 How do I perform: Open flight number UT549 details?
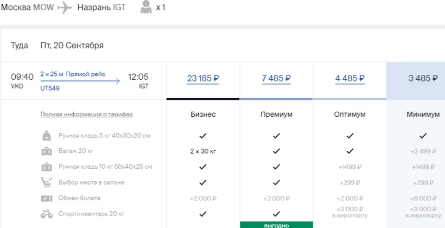coord(49,87)
